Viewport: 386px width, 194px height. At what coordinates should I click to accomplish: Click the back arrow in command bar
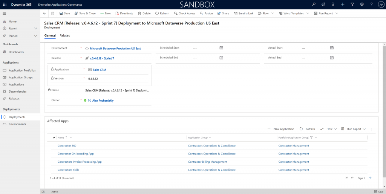(44, 13)
